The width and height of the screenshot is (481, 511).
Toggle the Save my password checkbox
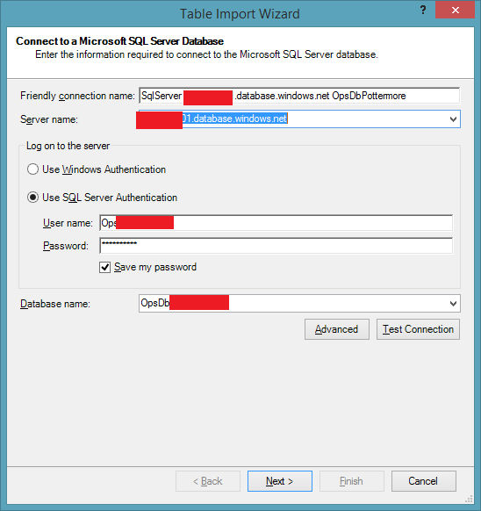click(x=104, y=268)
